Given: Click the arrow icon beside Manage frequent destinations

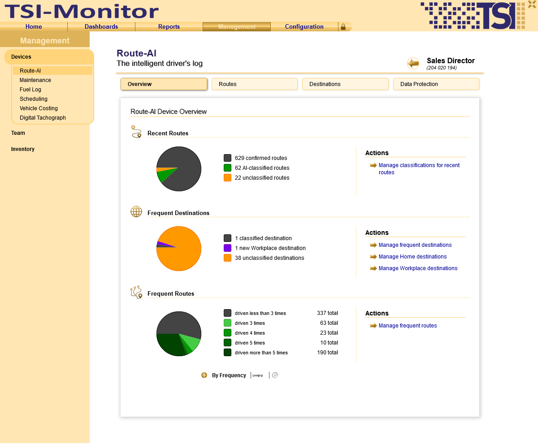Looking at the screenshot, I should pyautogui.click(x=373, y=245).
